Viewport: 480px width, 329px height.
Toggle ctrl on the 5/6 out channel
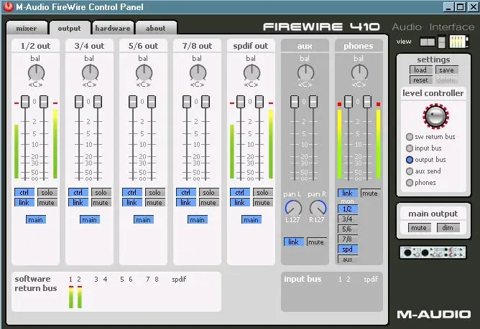(132, 192)
